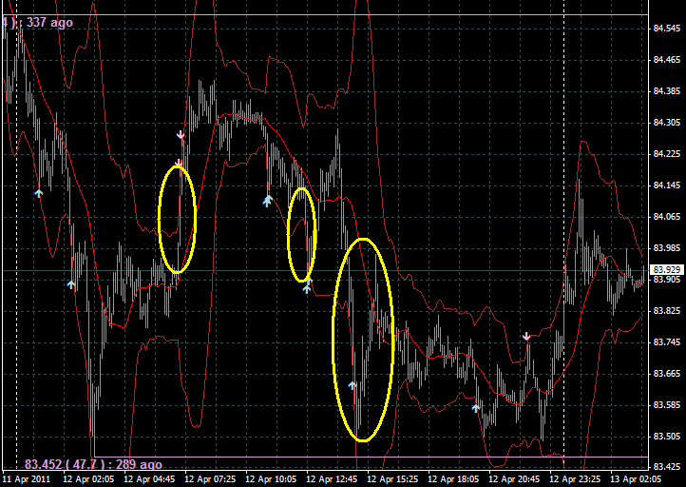Click the current price tag 83.929
Image resolution: width=686 pixels, height=487 pixels.
666,270
